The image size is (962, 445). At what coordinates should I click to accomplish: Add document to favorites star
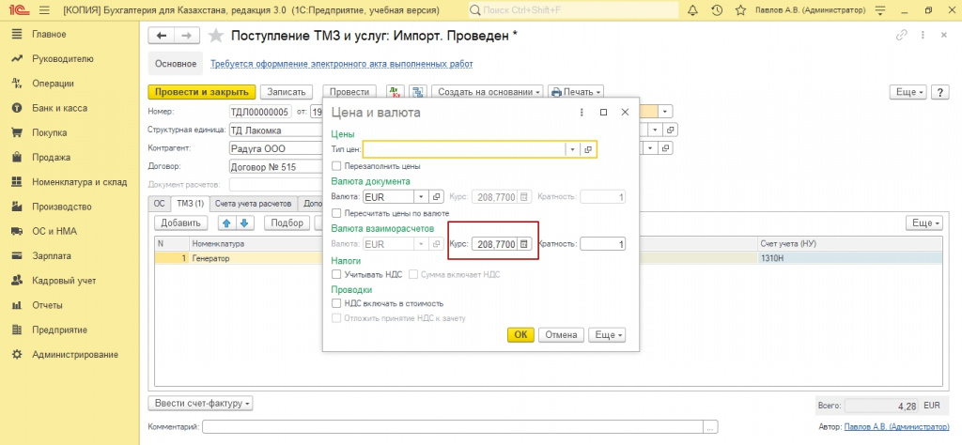coord(215,36)
